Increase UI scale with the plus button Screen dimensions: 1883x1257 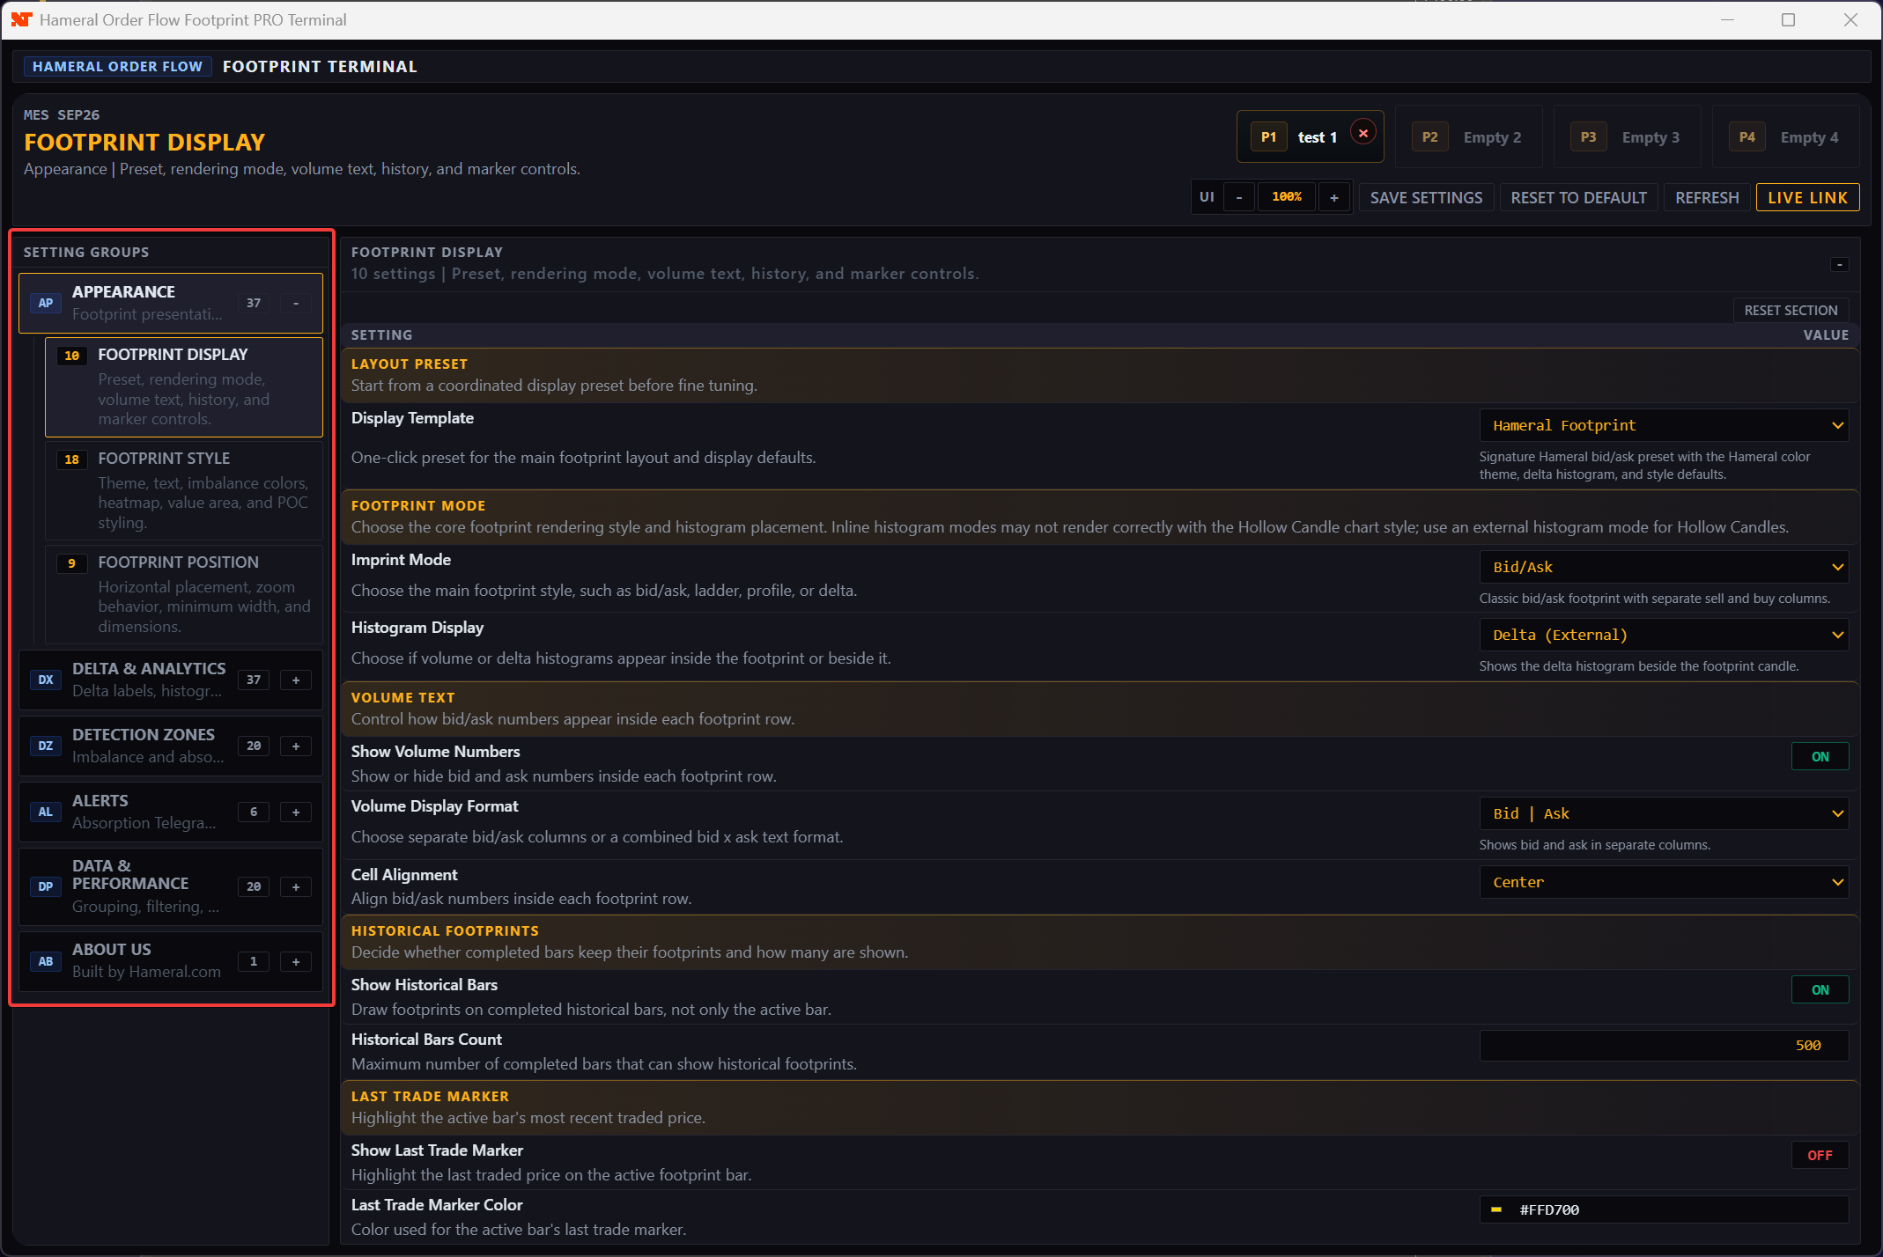pyautogui.click(x=1334, y=197)
